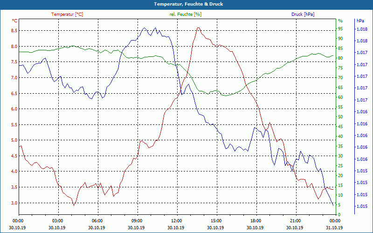Image resolution: width=373 pixels, height=233 pixels.
Task: Click the '6,5' temperature axis tick
Action: click(x=14, y=94)
